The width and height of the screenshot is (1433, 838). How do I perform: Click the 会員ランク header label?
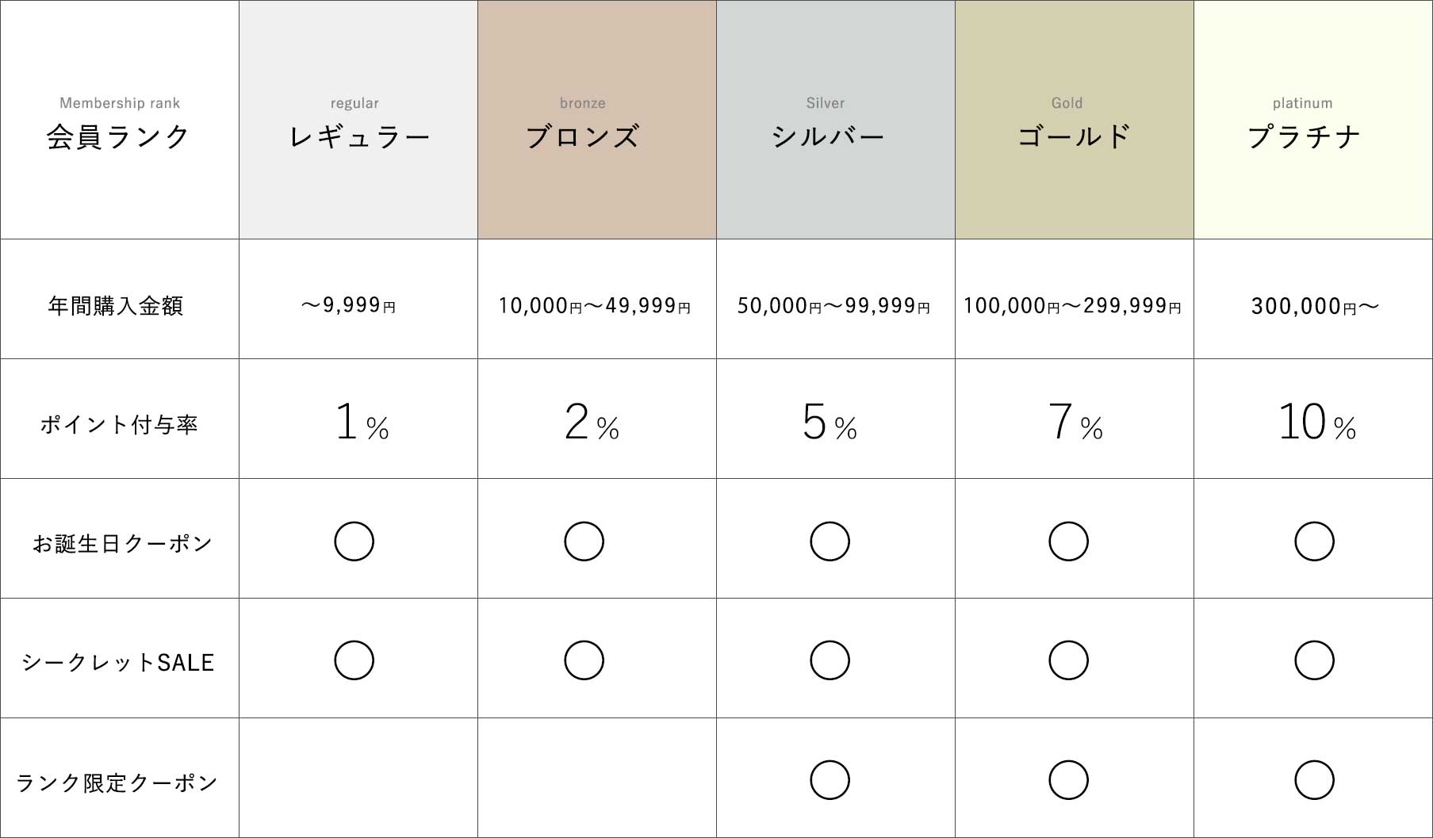tap(119, 136)
